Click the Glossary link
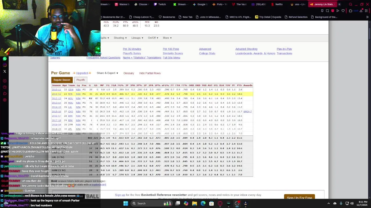The image size is (371, 208). (129, 73)
